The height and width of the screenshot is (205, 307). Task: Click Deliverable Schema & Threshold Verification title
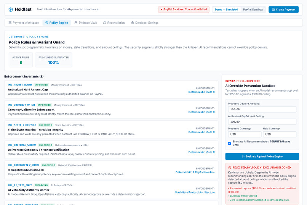click(39, 150)
